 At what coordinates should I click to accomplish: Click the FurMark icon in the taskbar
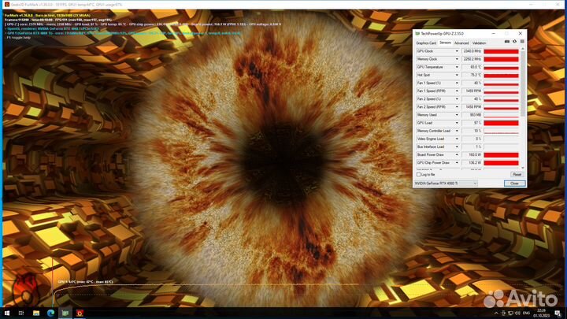tap(79, 313)
